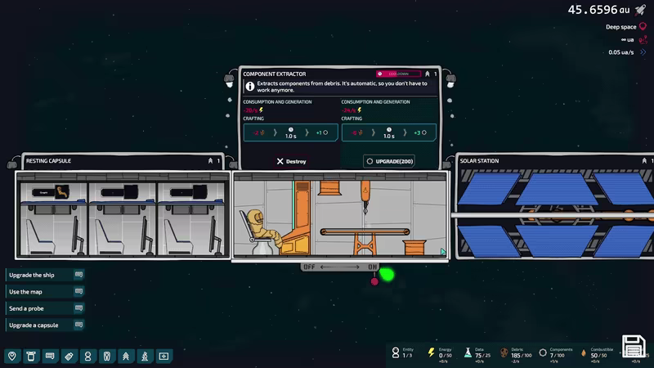The width and height of the screenshot is (654, 368).
Task: Click the info icon in Component Extractor
Action: tap(249, 87)
